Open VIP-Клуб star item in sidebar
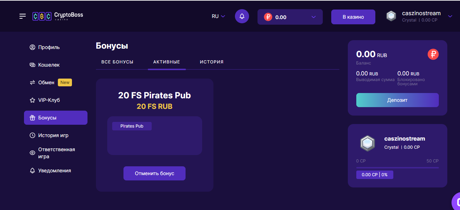 click(49, 100)
